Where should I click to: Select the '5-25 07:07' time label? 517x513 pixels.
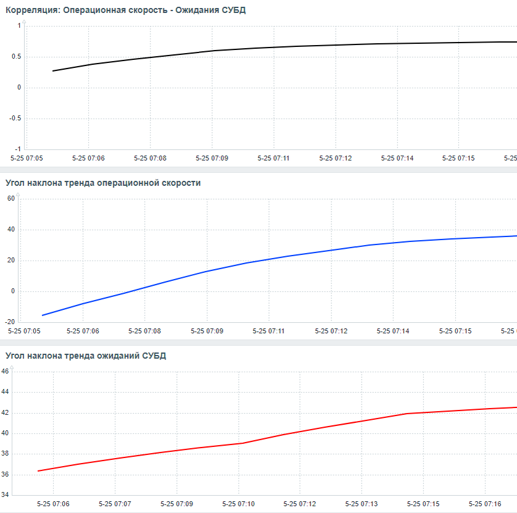point(115,504)
